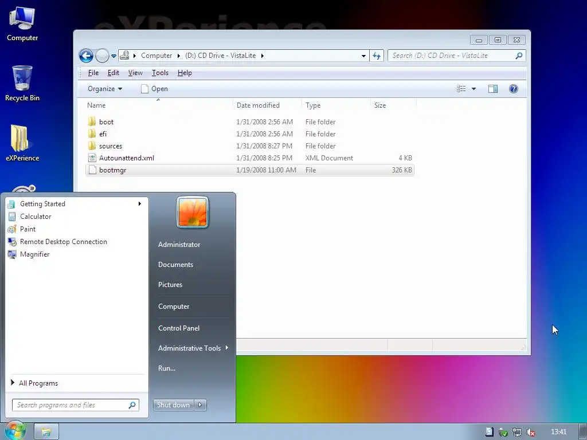The image size is (587, 440).
Task: Click Explorer taskbar button
Action: [x=46, y=432]
